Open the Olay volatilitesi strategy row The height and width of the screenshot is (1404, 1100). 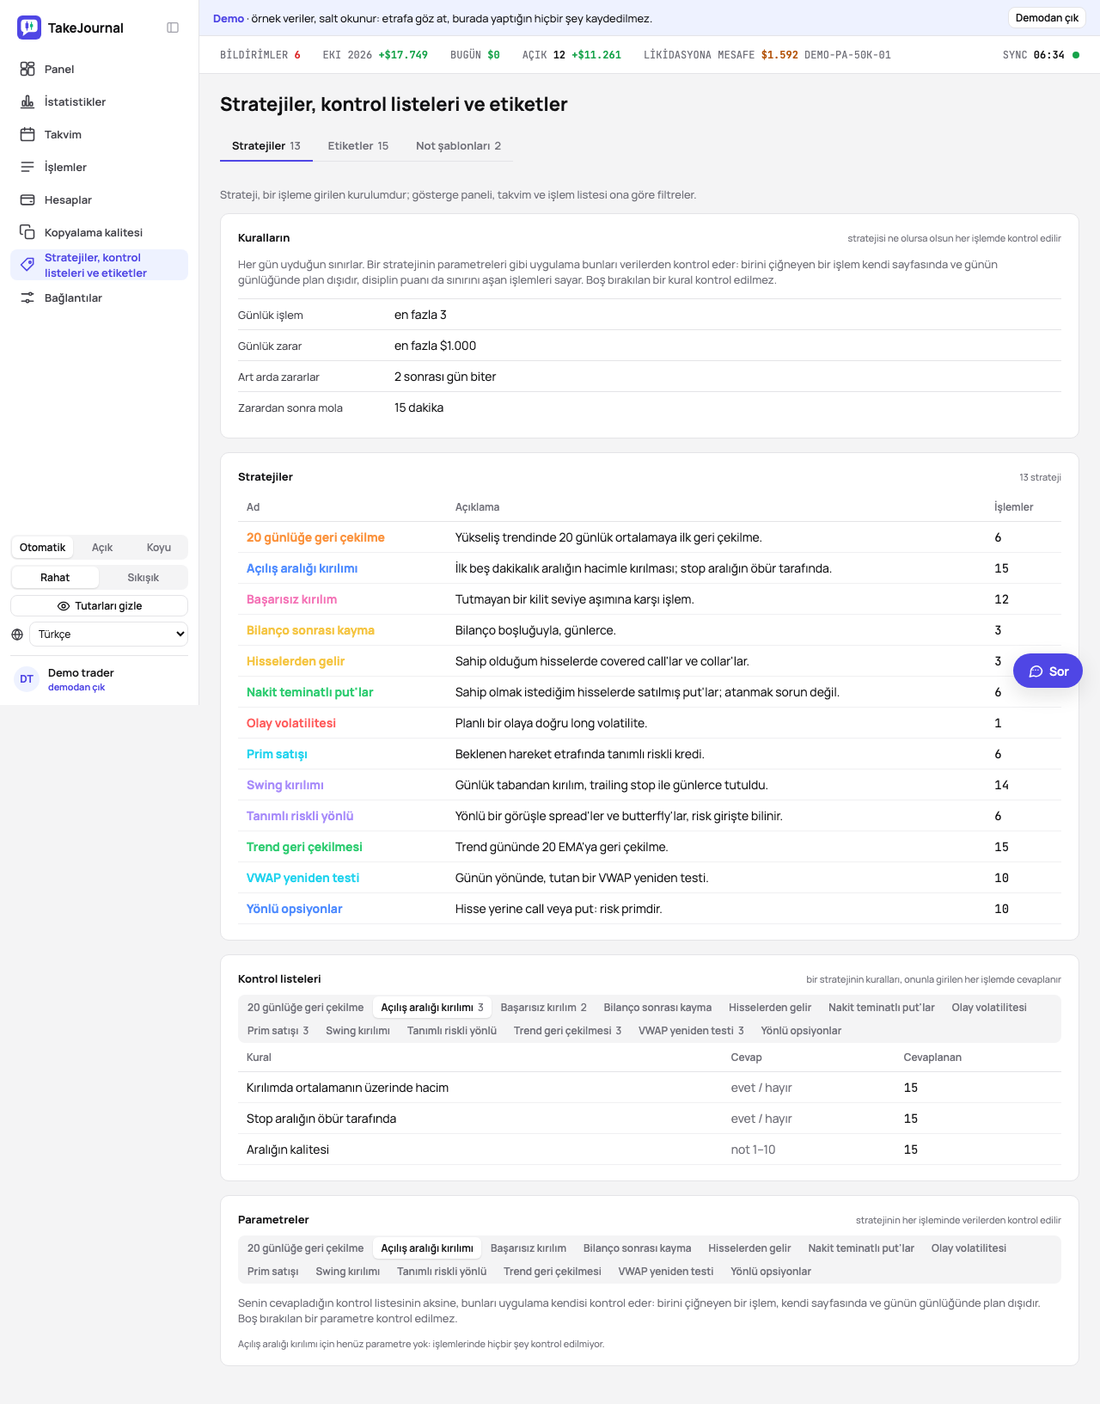pyautogui.click(x=650, y=723)
